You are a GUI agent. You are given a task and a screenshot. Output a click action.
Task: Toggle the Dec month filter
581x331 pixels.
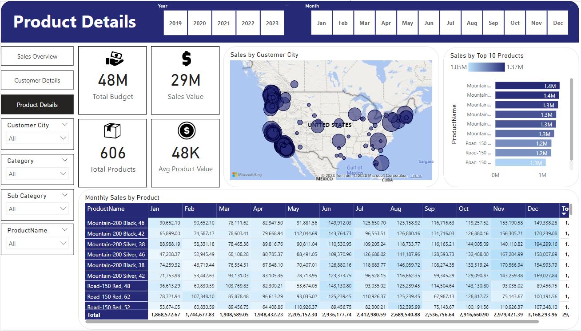click(x=557, y=23)
